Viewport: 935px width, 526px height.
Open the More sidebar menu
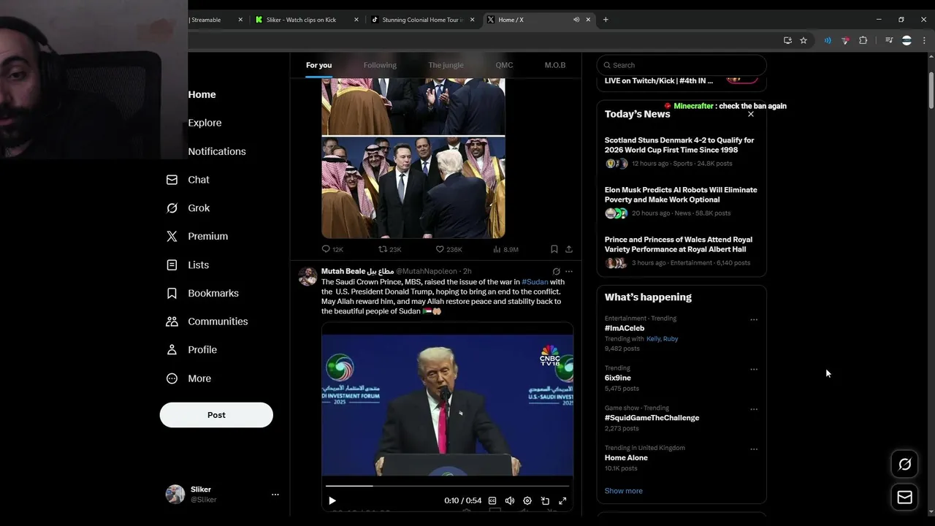[188, 378]
